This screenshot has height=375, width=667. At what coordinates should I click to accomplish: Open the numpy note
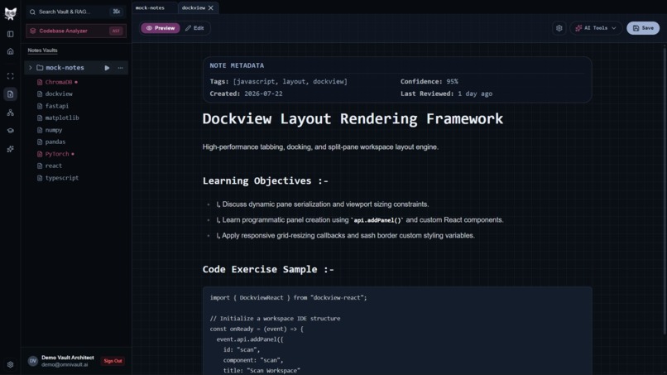pos(54,130)
